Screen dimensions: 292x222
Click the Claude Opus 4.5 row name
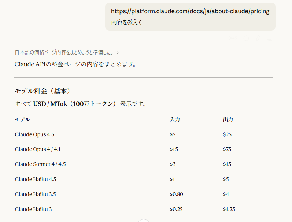click(34, 134)
